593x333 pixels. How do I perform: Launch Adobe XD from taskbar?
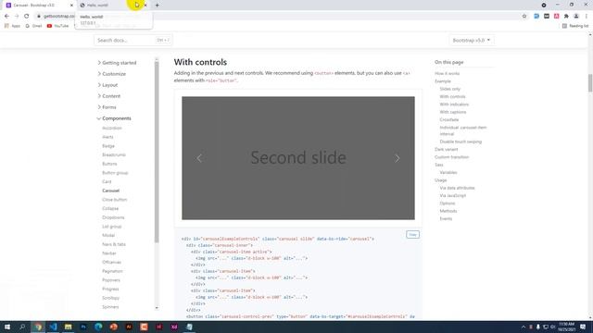point(174,327)
